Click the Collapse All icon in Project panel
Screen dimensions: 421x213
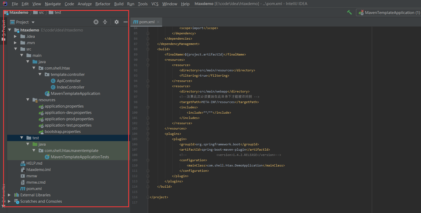[105, 22]
